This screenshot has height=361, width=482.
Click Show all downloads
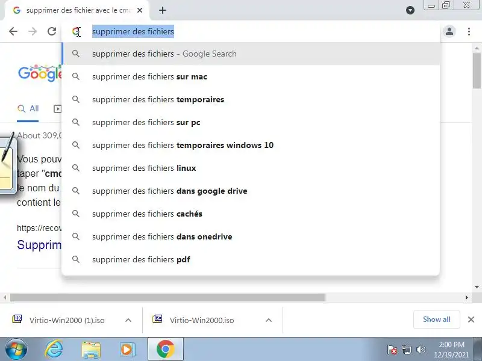point(436,319)
